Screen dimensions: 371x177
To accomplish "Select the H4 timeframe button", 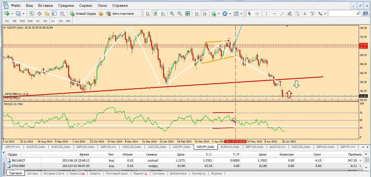I will [x=45, y=21].
